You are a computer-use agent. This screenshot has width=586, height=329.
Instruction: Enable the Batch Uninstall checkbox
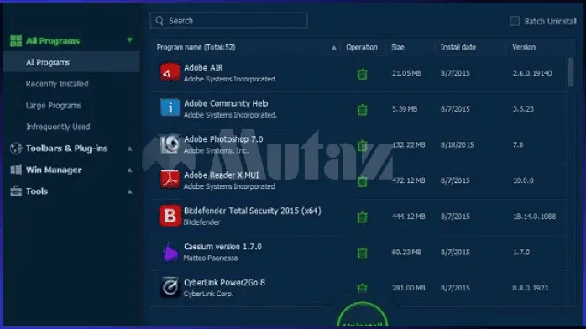(x=515, y=21)
